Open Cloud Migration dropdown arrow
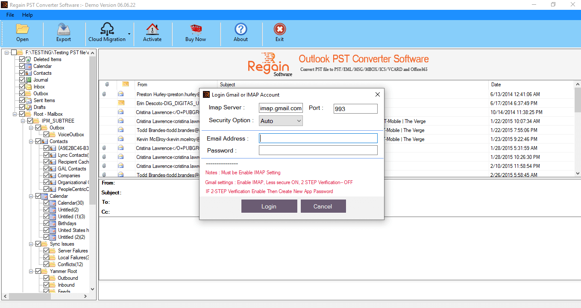Viewport: 581px width, 308px height. click(129, 33)
